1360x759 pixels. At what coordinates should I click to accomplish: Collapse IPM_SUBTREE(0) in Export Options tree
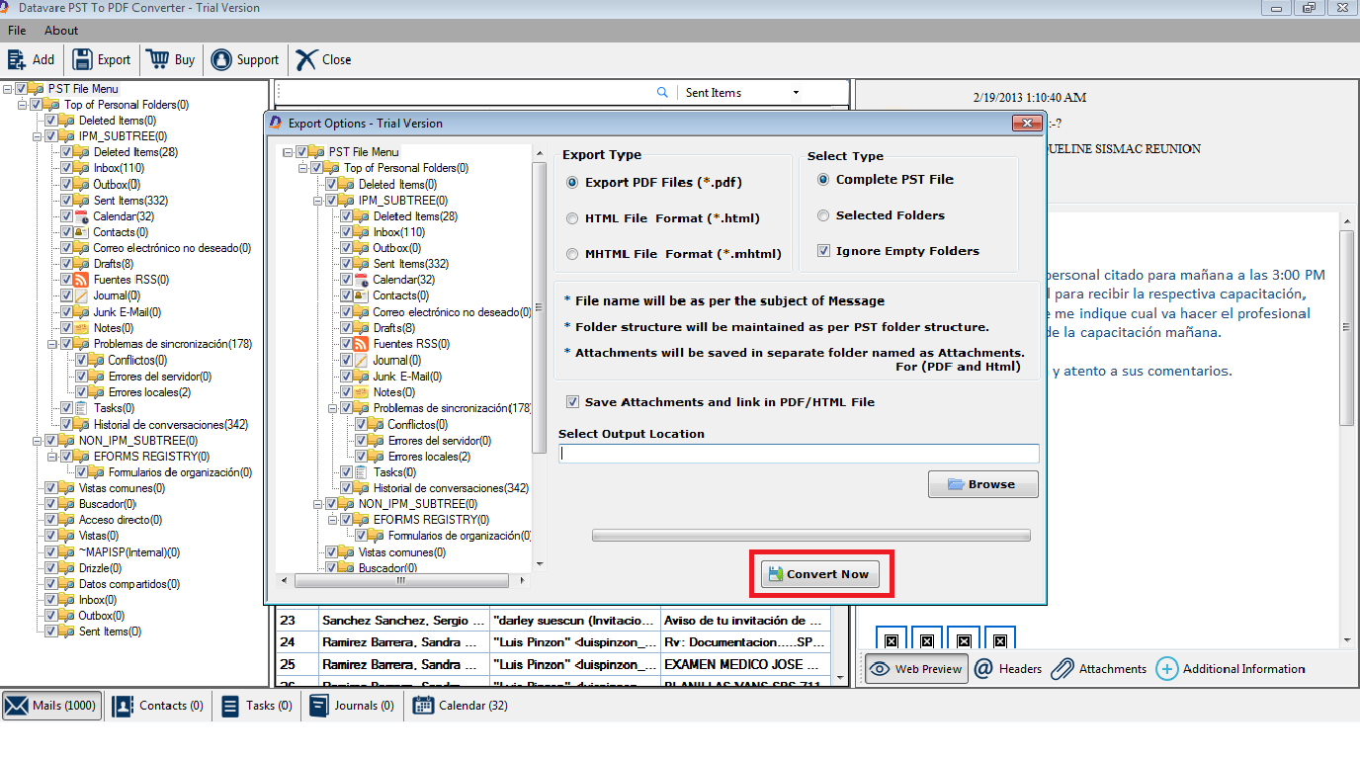pyautogui.click(x=317, y=201)
